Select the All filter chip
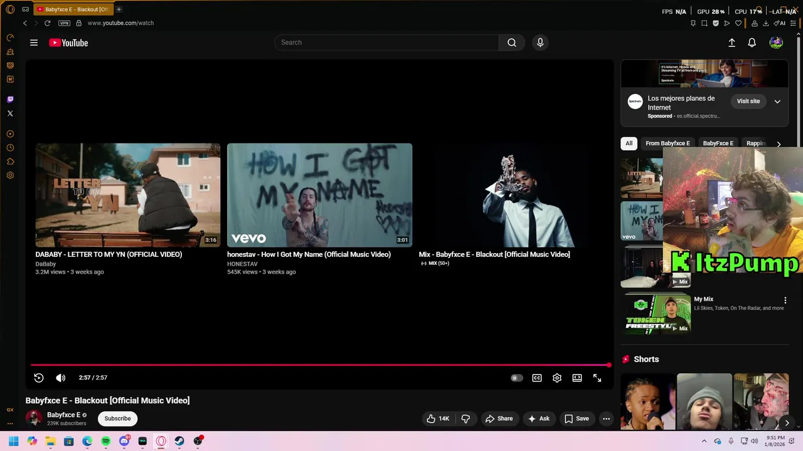 coord(629,143)
